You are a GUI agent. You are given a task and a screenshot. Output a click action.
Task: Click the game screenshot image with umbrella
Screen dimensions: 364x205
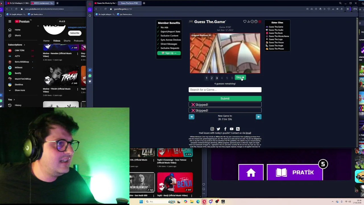225,53
